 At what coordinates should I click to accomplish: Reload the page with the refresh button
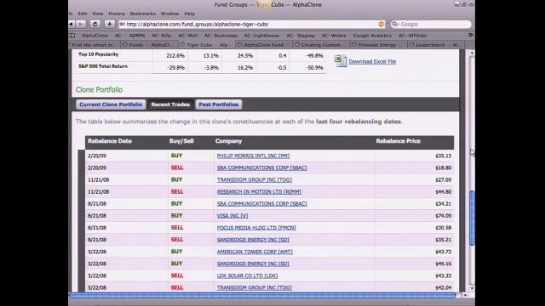95,24
